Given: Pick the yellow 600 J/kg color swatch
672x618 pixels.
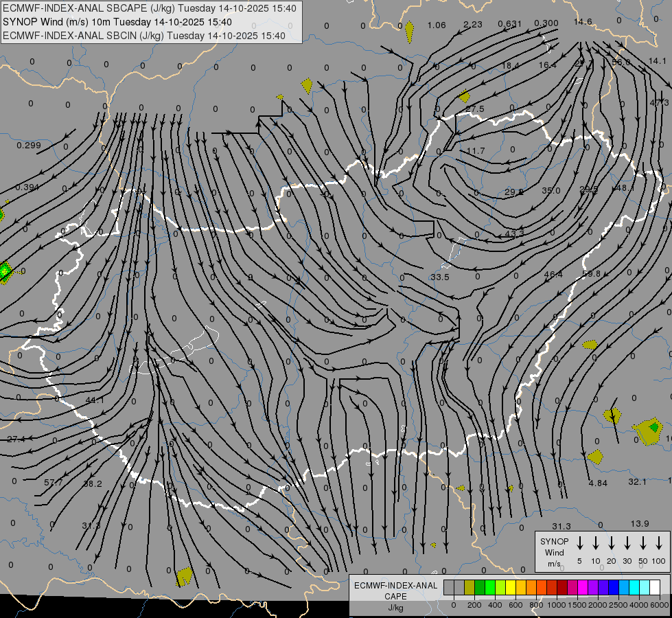Looking at the screenshot, I should click(511, 587).
